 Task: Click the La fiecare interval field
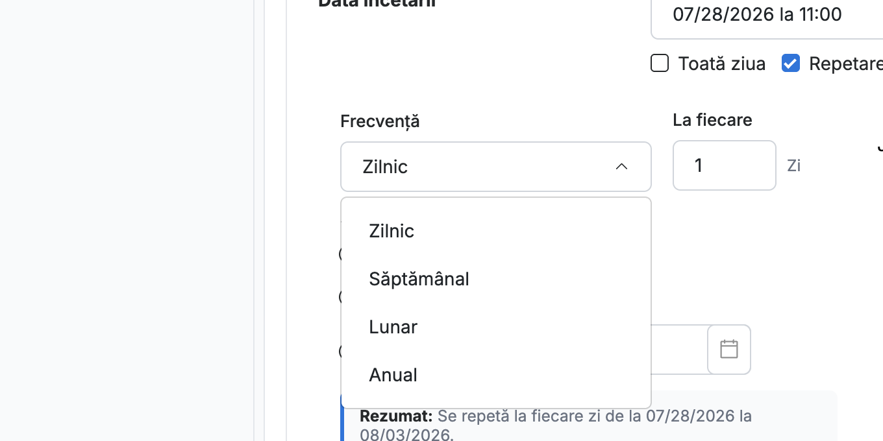(x=725, y=165)
